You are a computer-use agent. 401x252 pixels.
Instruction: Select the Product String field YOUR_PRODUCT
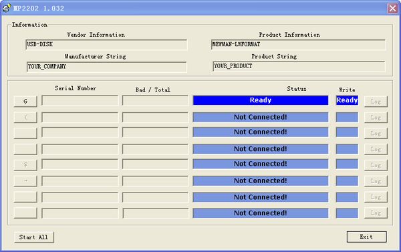tap(299, 66)
